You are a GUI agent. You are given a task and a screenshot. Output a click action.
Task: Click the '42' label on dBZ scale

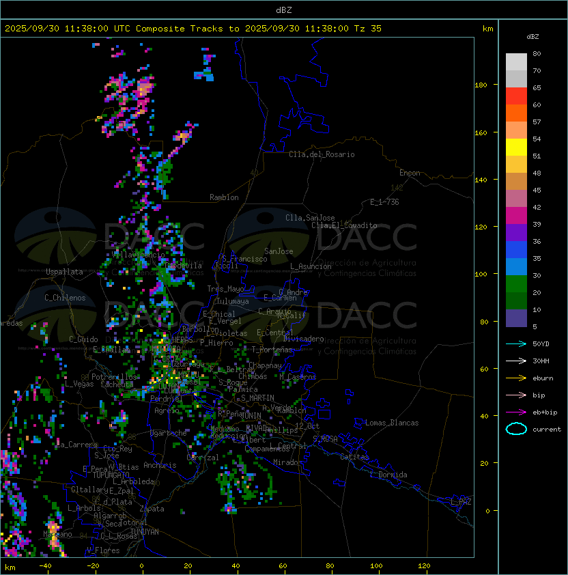click(537, 207)
